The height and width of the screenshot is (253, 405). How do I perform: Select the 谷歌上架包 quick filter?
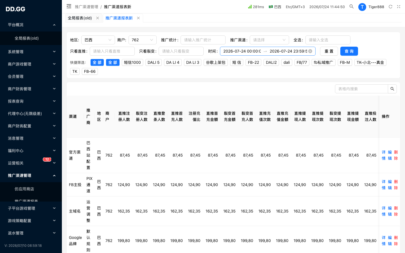tap(216, 62)
